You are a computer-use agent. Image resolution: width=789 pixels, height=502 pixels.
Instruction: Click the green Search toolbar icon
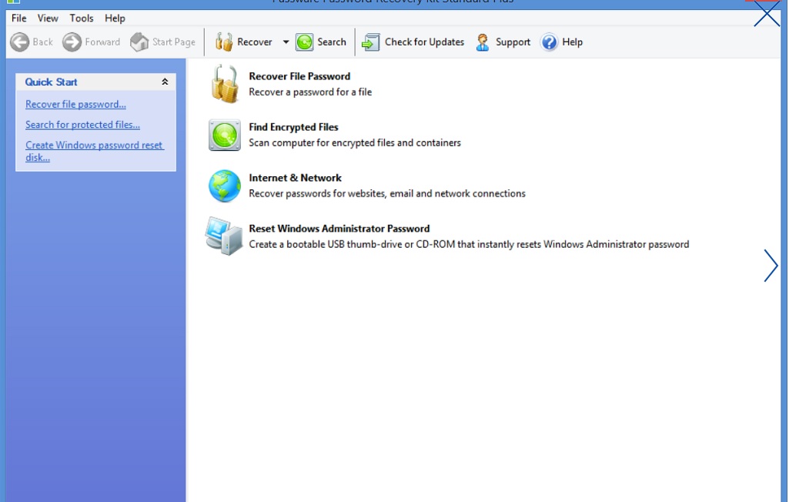tap(304, 42)
